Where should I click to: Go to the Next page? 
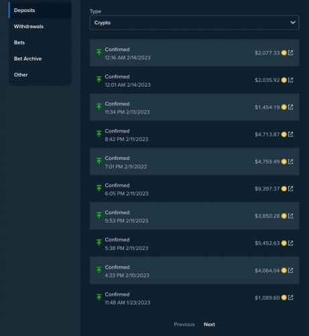(x=209, y=325)
